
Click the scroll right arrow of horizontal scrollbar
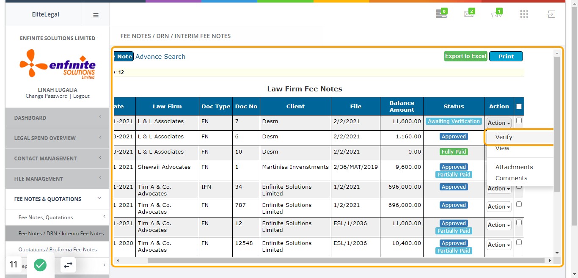550,260
